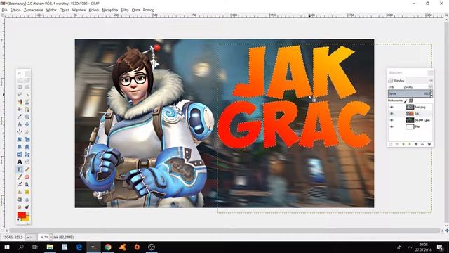449x253 pixels.
Task: Open the Zaznaczenie menu
Action: click(33, 10)
